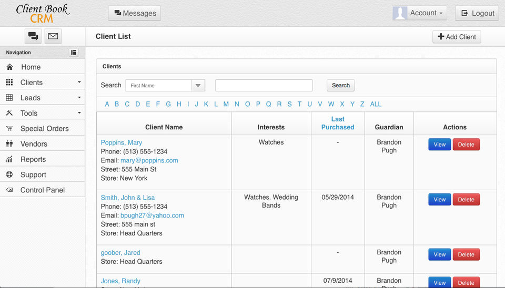Viewport: 505px width, 288px height.
Task: Filter clients by letter P
Action: 258,104
